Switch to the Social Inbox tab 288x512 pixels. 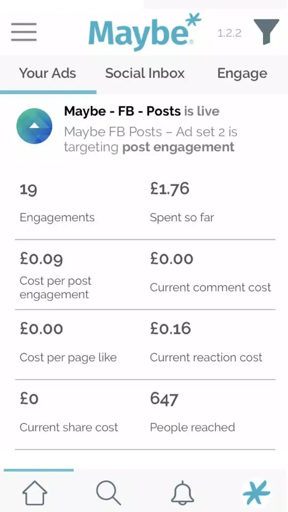point(145,73)
